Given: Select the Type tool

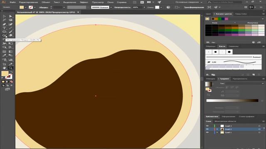Looking at the screenshot, I should (x=4, y=28).
